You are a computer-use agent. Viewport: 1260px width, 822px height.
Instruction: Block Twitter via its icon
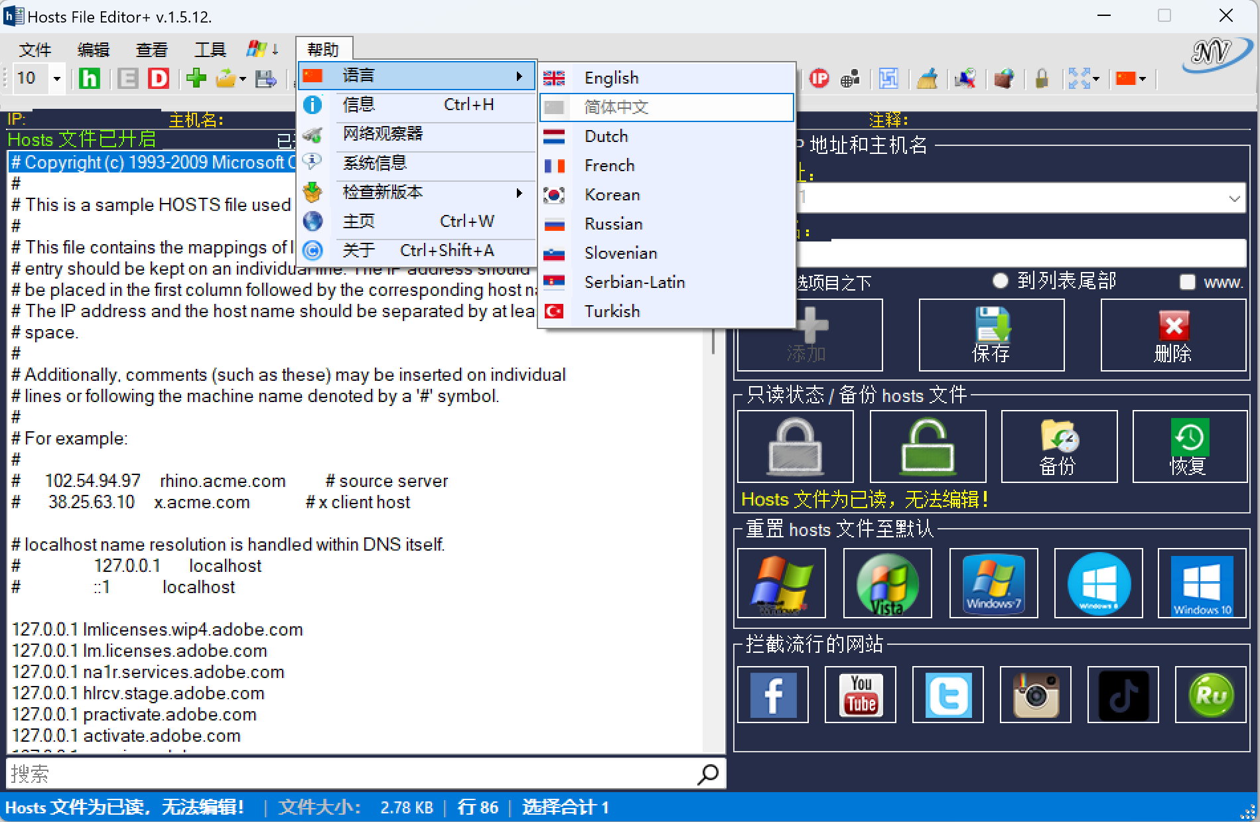[x=948, y=695]
